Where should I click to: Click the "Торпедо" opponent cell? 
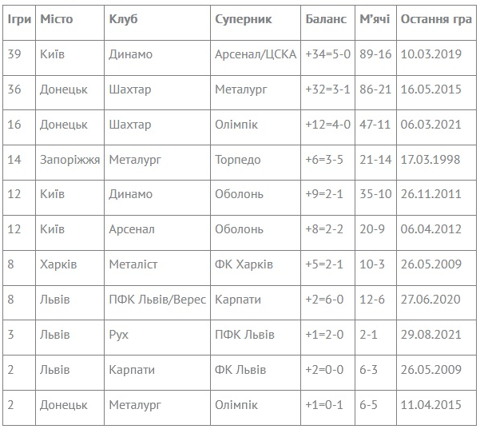(238, 160)
